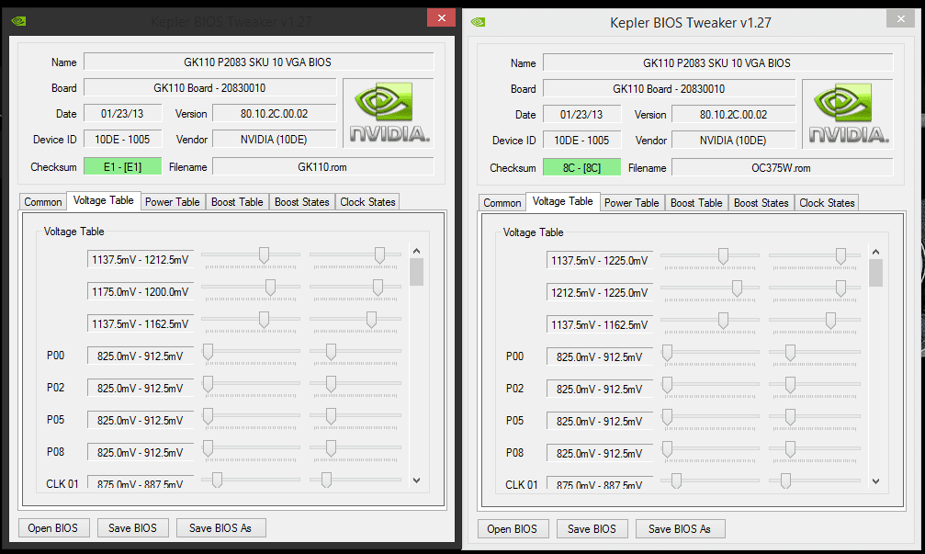Click Device ID field in right window
925x554 pixels.
[581, 141]
